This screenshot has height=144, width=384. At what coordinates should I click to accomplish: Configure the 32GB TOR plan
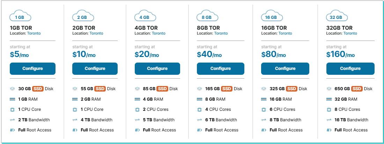pos(350,69)
